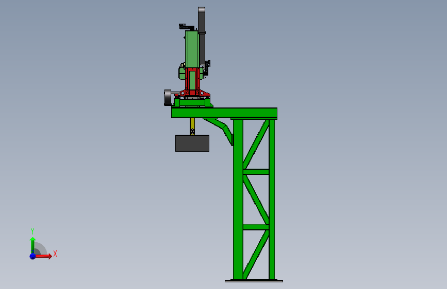Click the red X axis arrow of triad
The width and height of the screenshot is (447, 289).
click(x=44, y=256)
